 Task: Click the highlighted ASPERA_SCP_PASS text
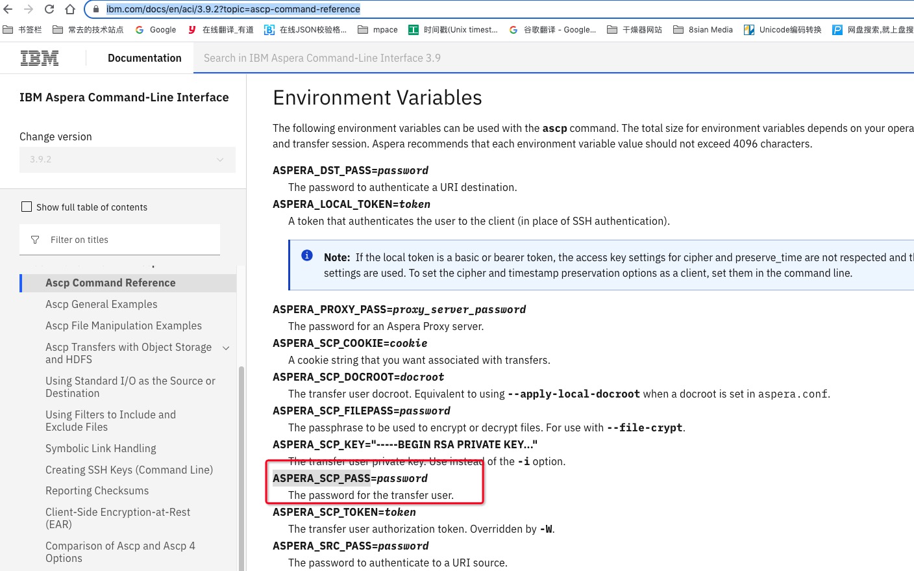pyautogui.click(x=321, y=478)
